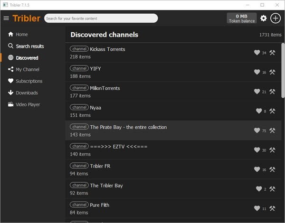Screen dimensions: 285x223
Task: Subscribe to Kickass Torrents with heart
Action: [257, 53]
